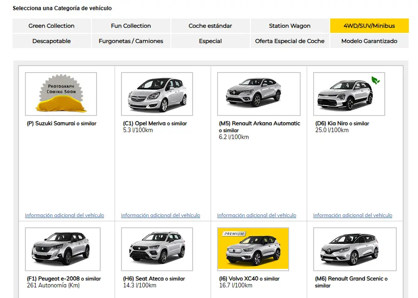Open the Coche estándar category
This screenshot has width=418, height=298.
(210, 26)
